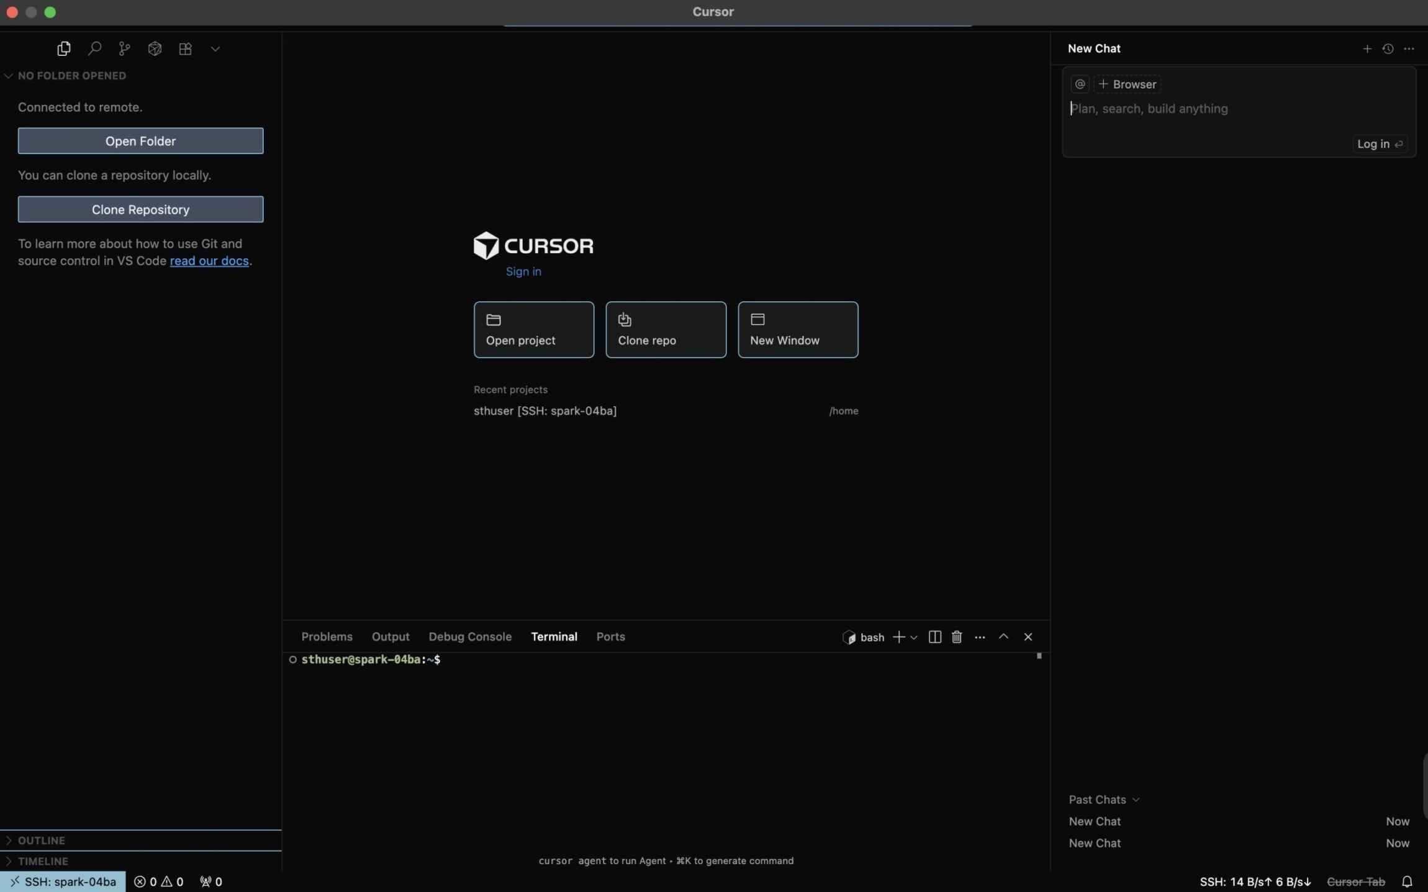Open the Explorer copy-files icon
The width and height of the screenshot is (1428, 892).
tap(63, 48)
